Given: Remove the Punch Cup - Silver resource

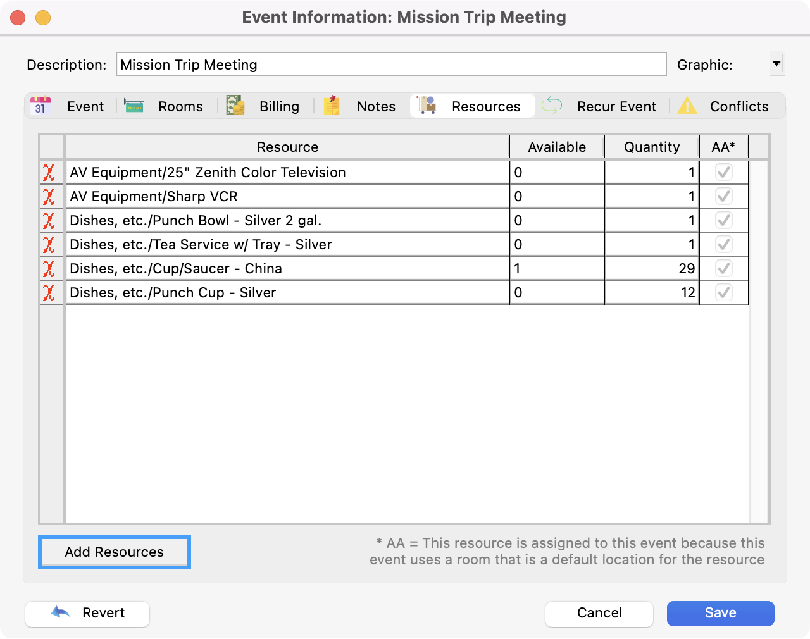Looking at the screenshot, I should point(49,293).
